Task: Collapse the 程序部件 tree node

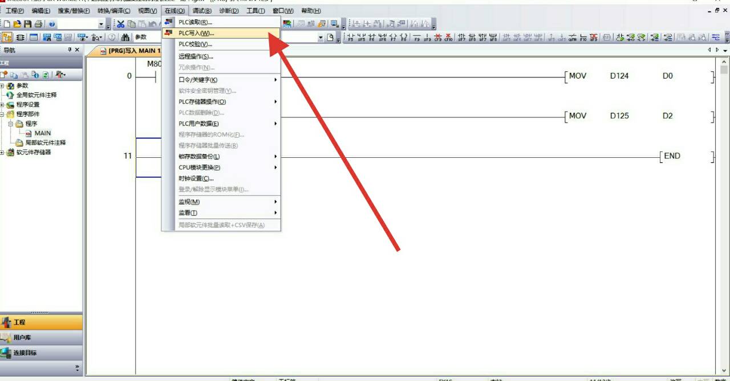Action: tap(2, 114)
